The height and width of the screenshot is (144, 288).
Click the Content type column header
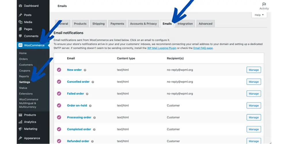126,58
